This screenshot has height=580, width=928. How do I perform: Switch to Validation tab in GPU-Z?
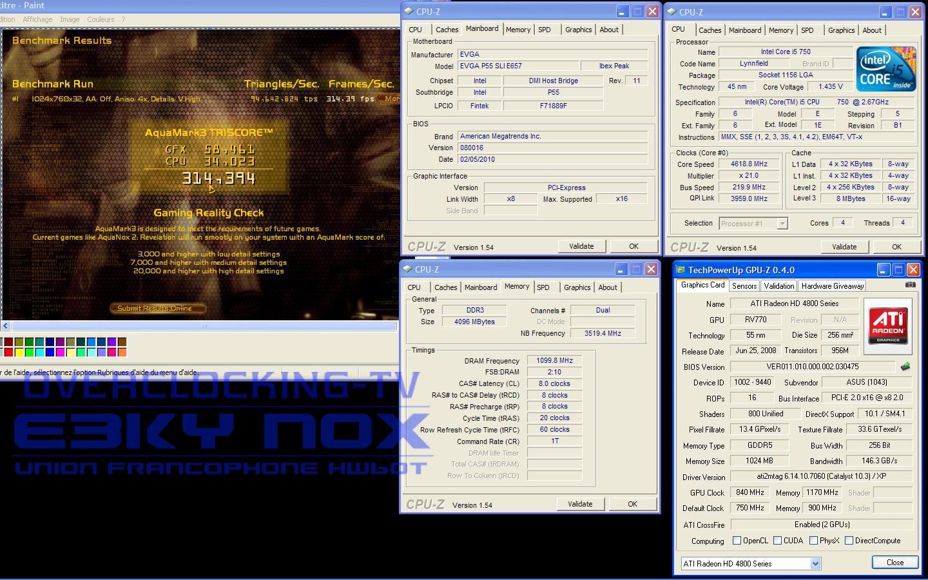[778, 286]
